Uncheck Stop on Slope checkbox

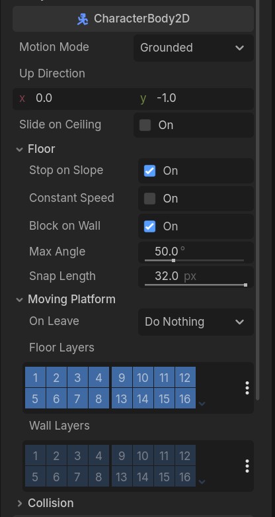coord(150,171)
